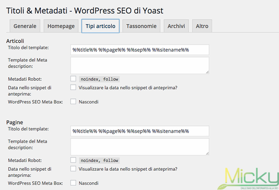Image resolution: width=279 pixels, height=190 pixels.
Task: Focus the Pagine meta description textarea
Action: pos(139,146)
